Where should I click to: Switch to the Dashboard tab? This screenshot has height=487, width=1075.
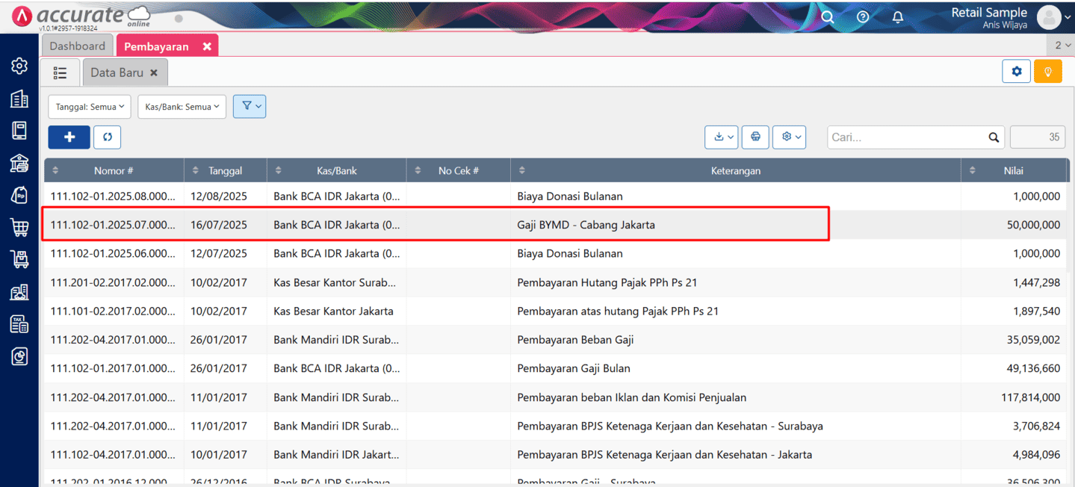point(77,45)
